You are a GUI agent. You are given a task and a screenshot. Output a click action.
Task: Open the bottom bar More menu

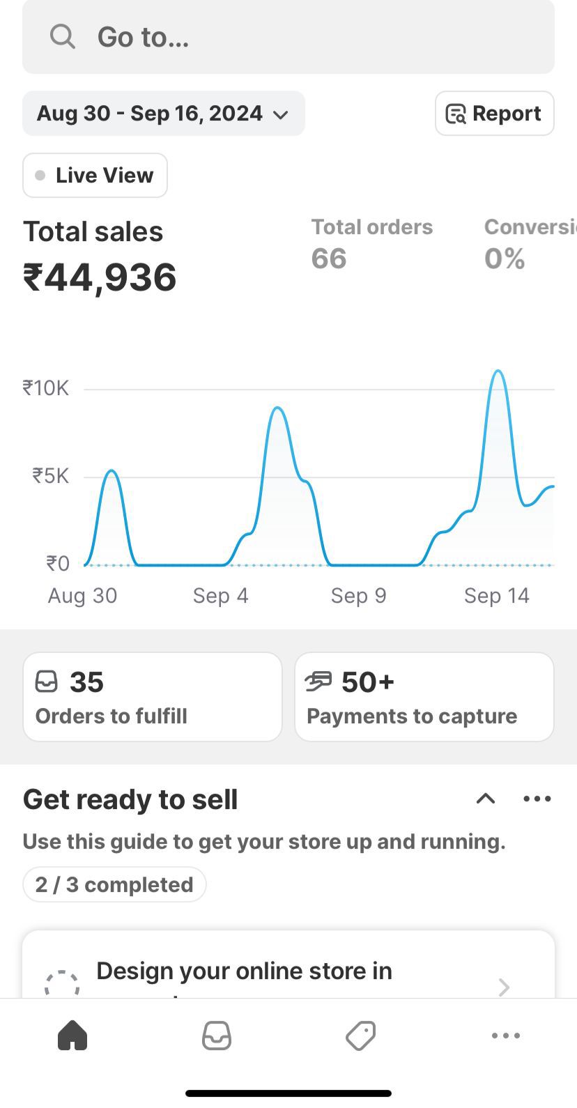pos(505,1036)
